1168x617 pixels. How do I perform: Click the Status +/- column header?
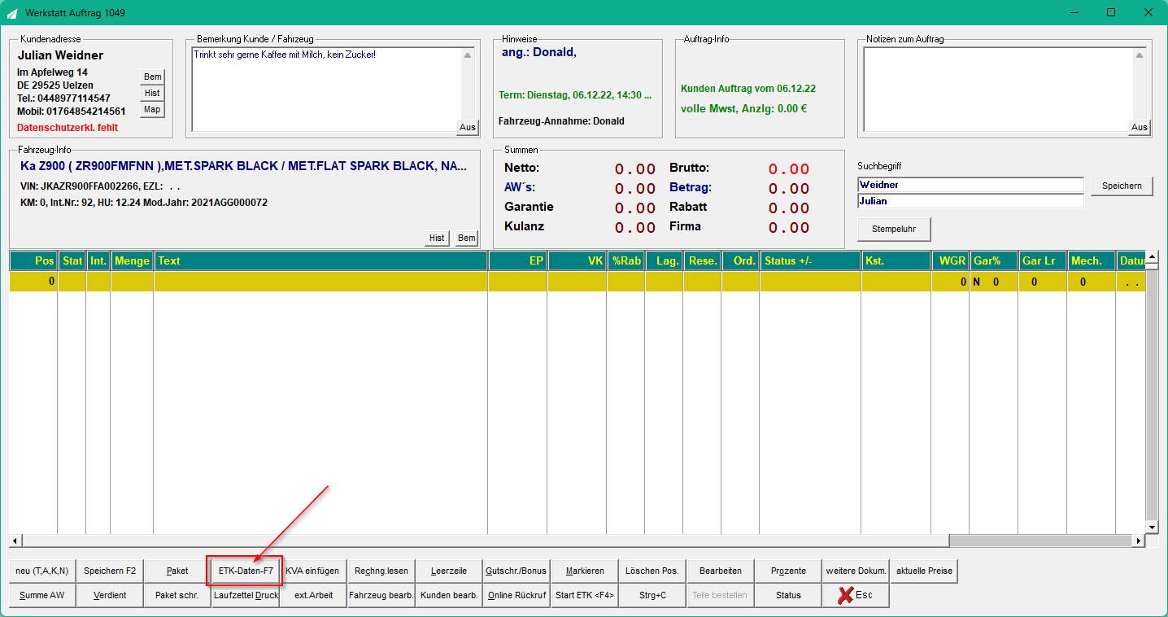811,260
